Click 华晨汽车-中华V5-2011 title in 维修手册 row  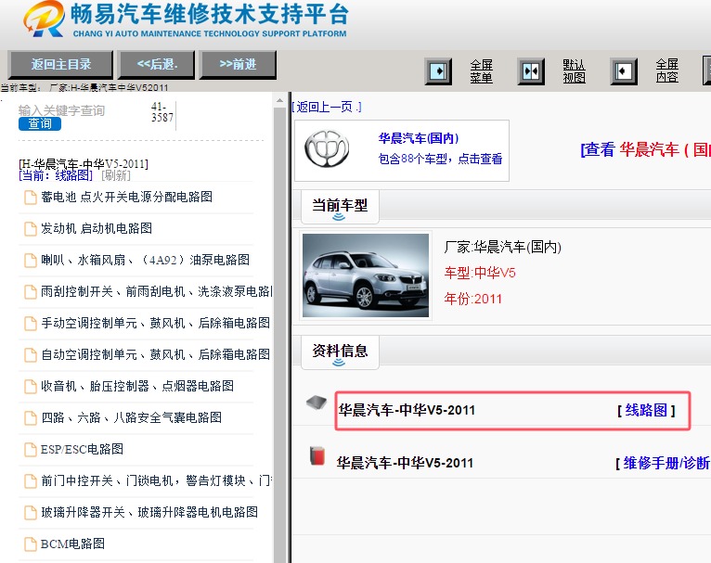tap(405, 463)
